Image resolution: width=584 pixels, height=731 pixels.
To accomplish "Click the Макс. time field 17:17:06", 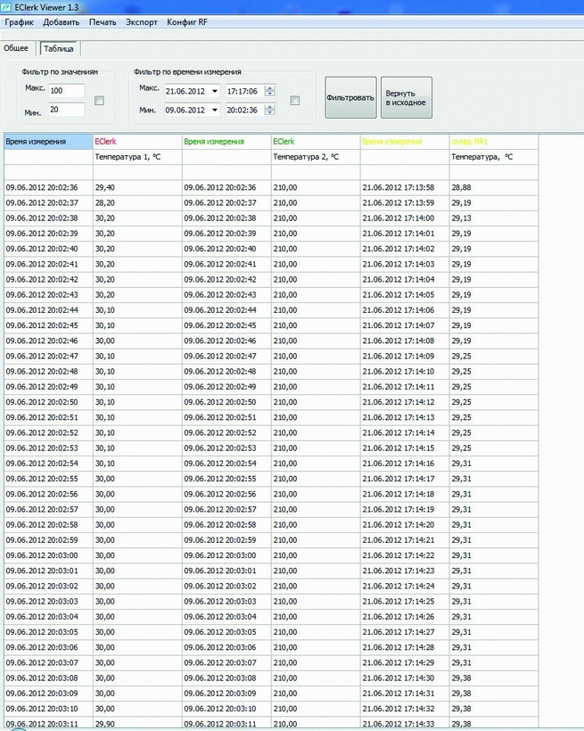I will [x=244, y=91].
